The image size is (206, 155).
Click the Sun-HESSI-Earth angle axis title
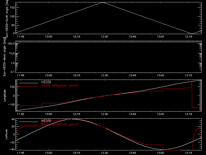pyautogui.click(x=7, y=19)
